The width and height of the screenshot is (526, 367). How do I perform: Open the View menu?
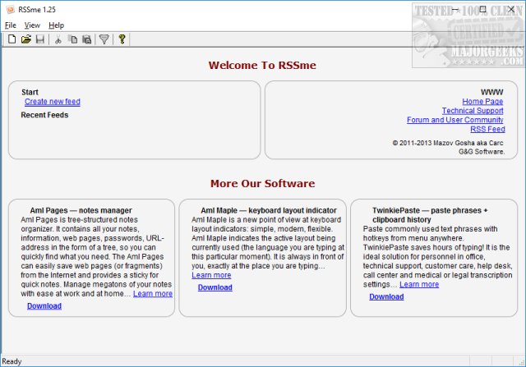point(32,25)
